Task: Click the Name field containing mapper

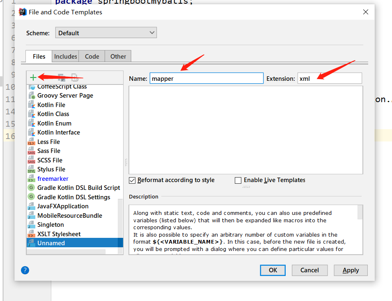Action: 206,78
